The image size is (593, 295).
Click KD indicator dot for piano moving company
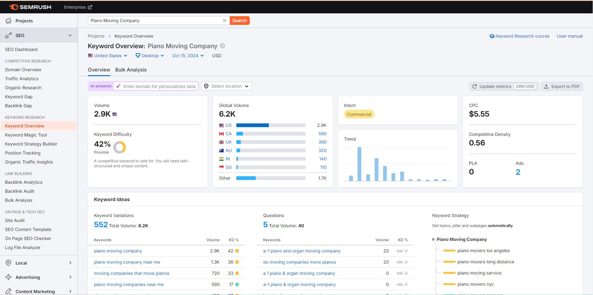[237, 251]
